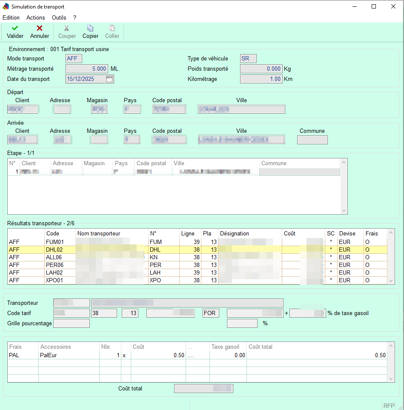This screenshot has height=410, width=404.
Task: Click the Mode transport AFF field
Action: (x=74, y=59)
